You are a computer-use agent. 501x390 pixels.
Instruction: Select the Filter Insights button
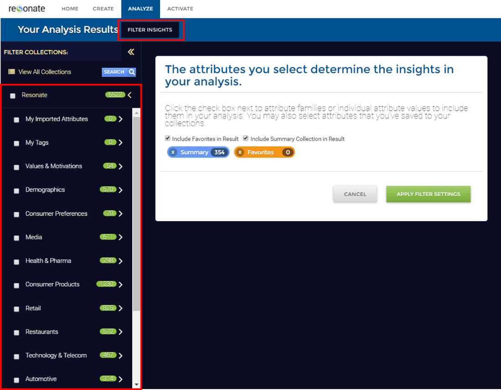[150, 30]
